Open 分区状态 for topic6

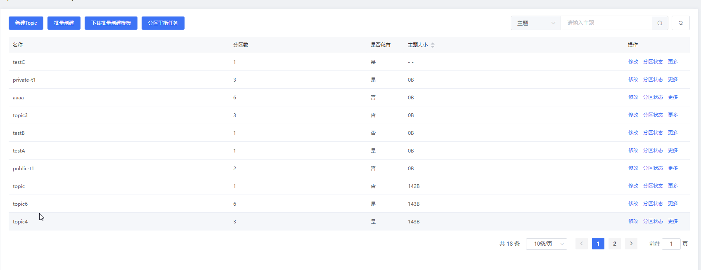tap(653, 204)
